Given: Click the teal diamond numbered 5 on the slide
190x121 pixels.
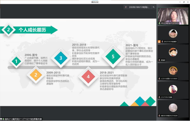Looking at the screenshot, I should [x=113, y=56].
